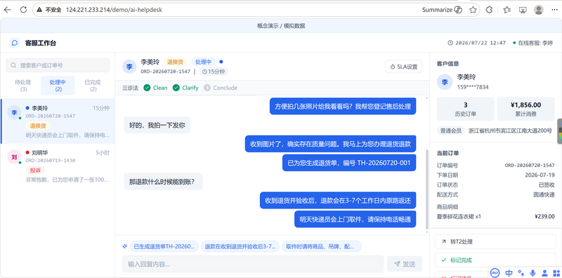Click the iFLY input method logo
562x278 pixels.
[x=495, y=272]
